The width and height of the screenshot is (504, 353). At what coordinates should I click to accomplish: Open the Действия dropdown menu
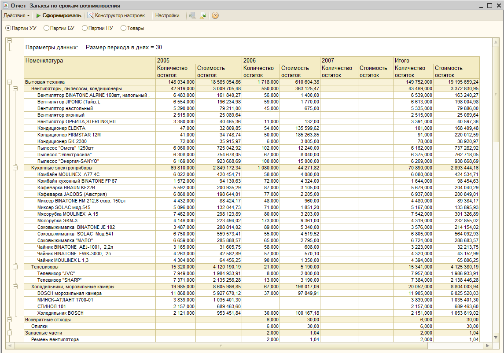(16, 15)
